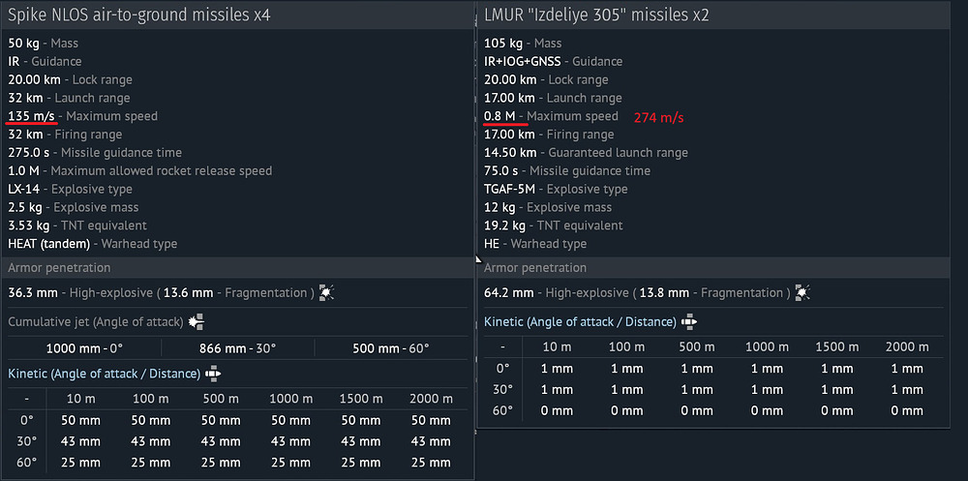
Task: Click the 75.0 s Missile guidance time
Action: point(566,170)
